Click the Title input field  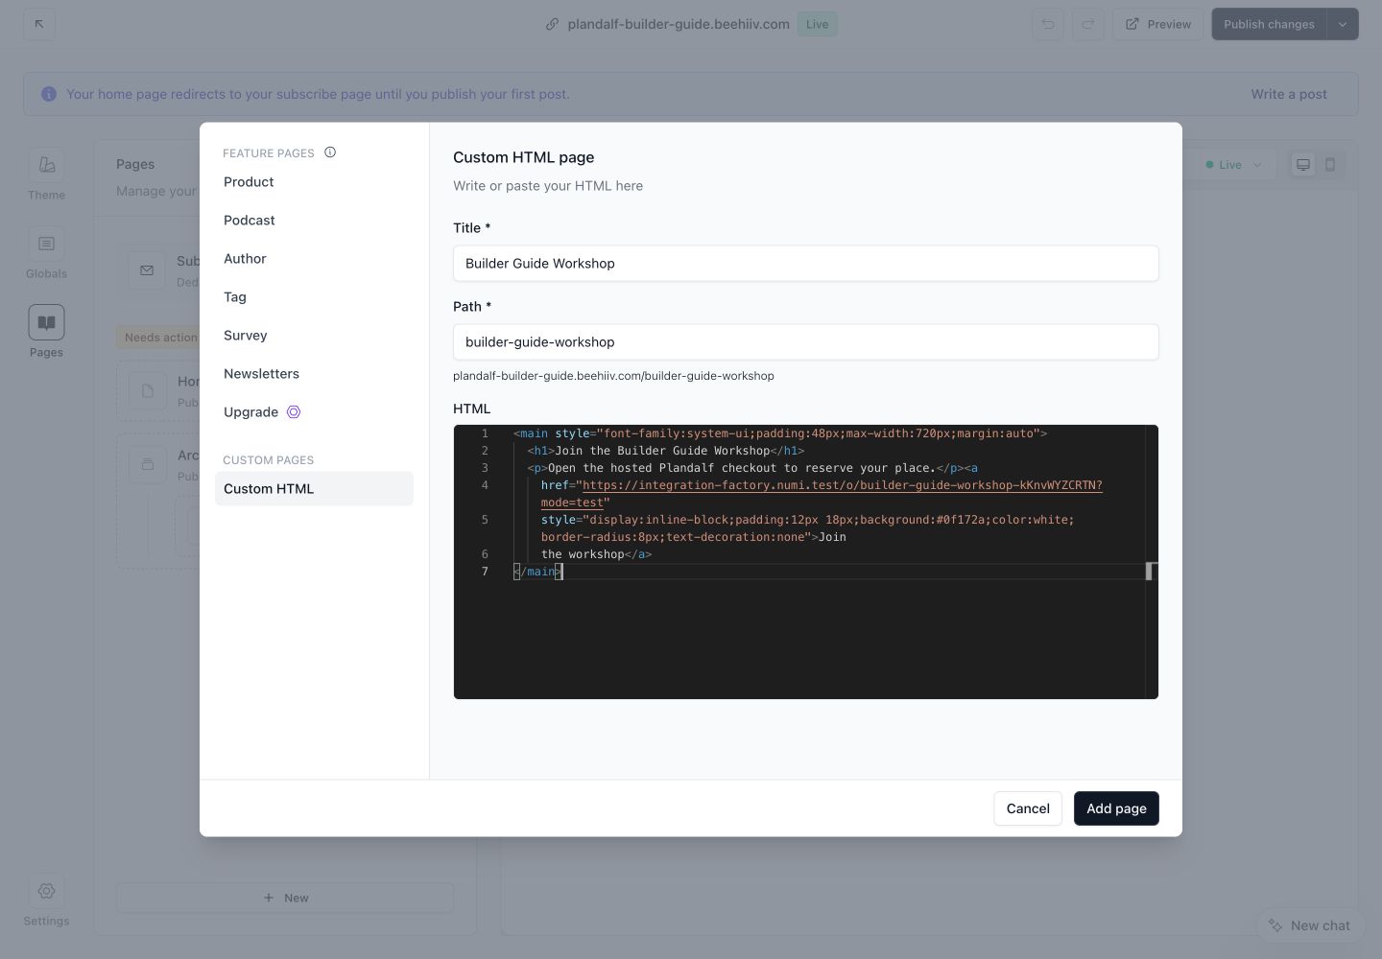(x=805, y=264)
